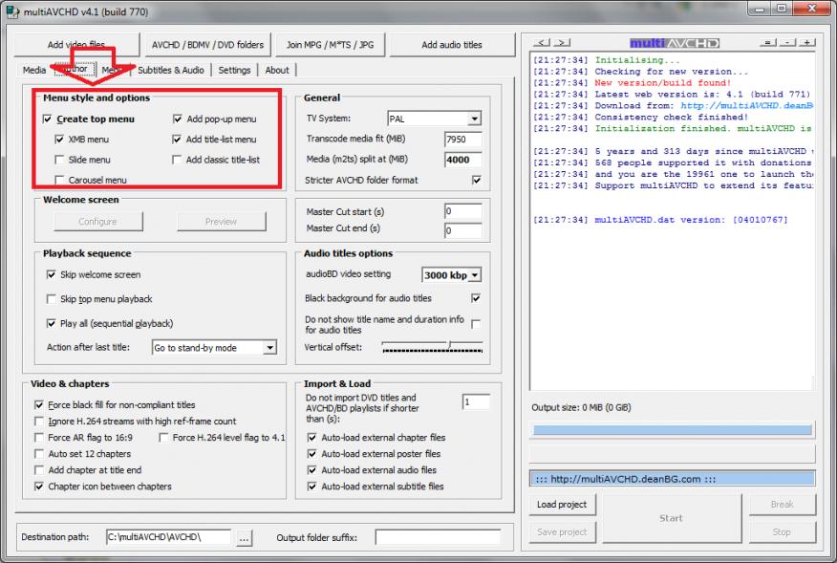Browse for destination path with '...' button
Screen dimensions: 837x563
pos(244,538)
